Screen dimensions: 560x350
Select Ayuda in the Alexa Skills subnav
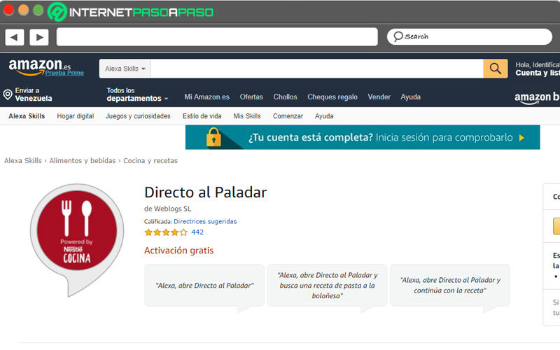tap(324, 116)
